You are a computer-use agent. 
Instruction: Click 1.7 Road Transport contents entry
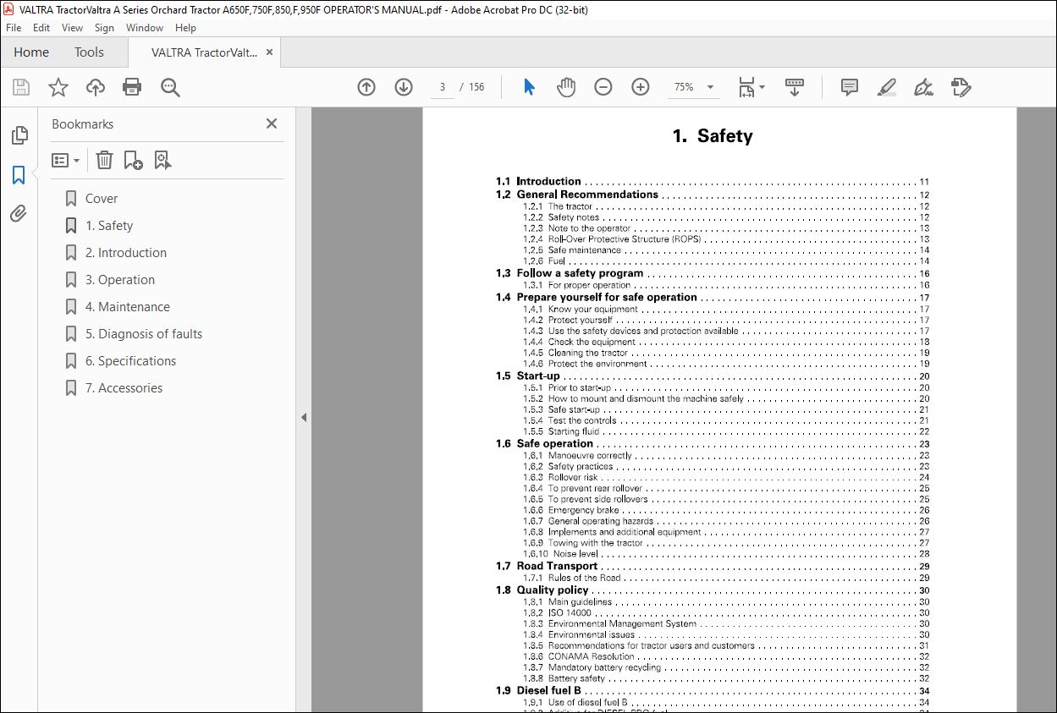point(713,566)
